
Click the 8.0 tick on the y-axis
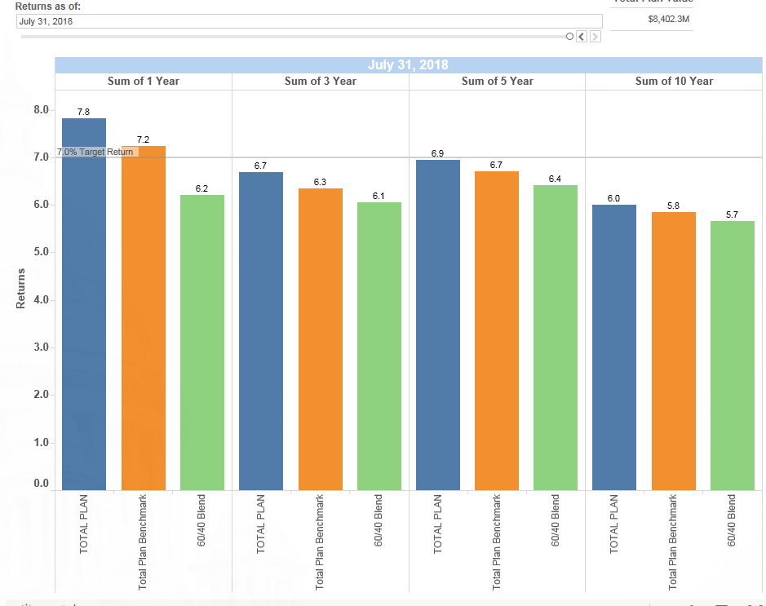(x=41, y=110)
